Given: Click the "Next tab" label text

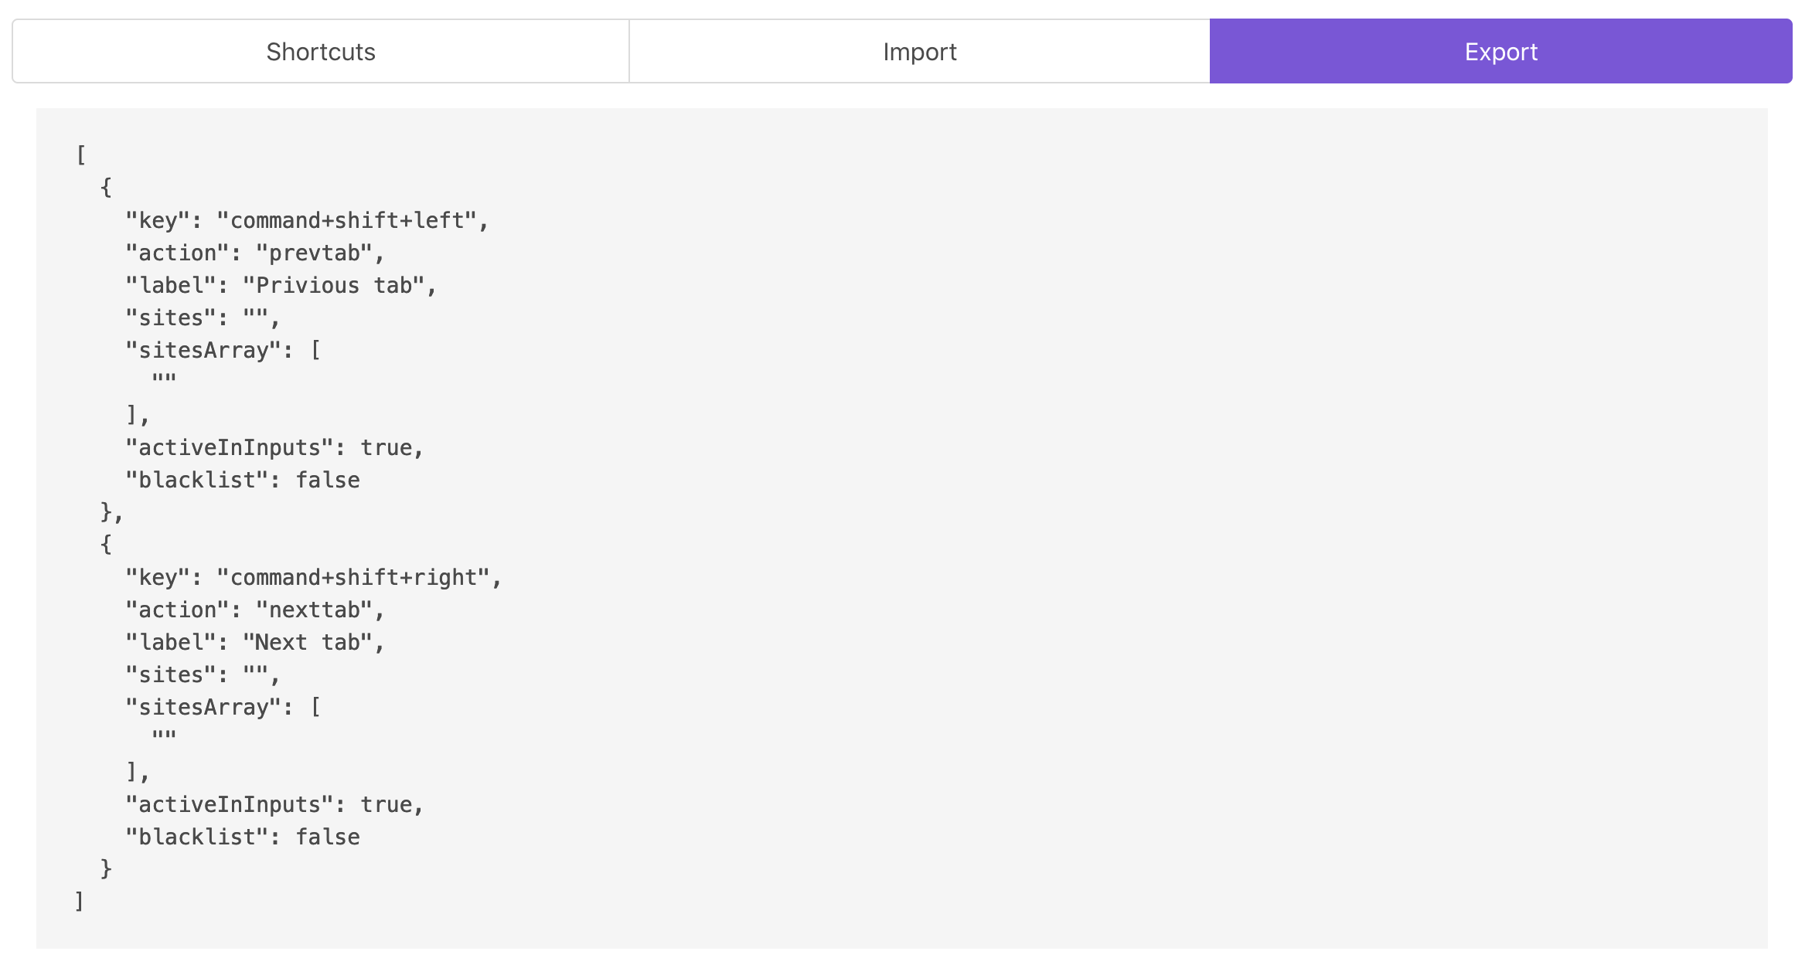Looking at the screenshot, I should click(x=308, y=643).
